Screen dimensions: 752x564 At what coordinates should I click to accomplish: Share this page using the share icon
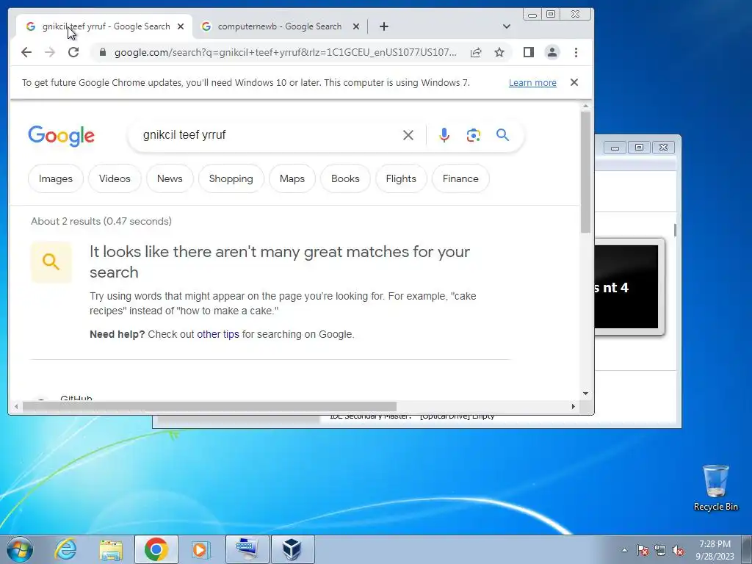[476, 52]
